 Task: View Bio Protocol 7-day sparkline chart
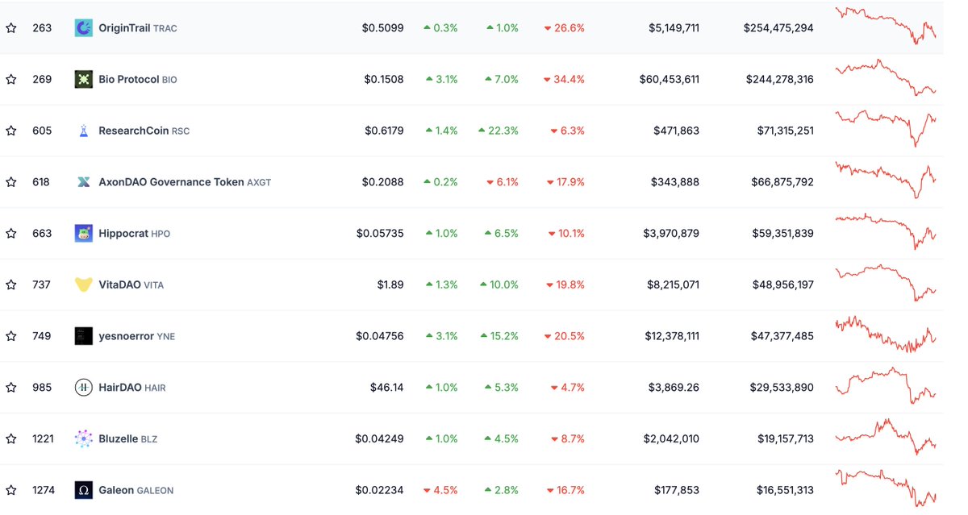click(886, 77)
